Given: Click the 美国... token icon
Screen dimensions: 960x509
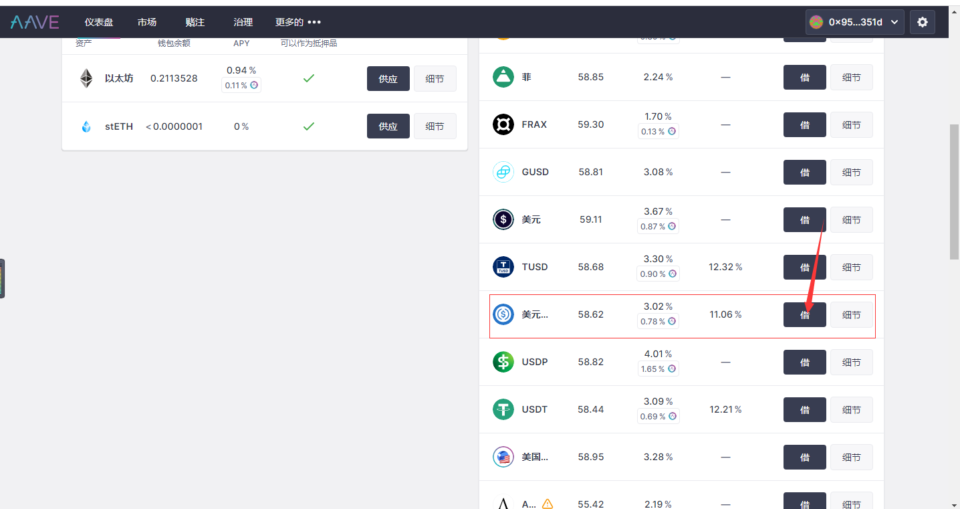Looking at the screenshot, I should (503, 457).
